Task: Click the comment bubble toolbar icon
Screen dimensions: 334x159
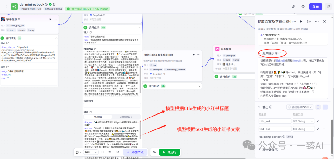Action: click(102, 152)
